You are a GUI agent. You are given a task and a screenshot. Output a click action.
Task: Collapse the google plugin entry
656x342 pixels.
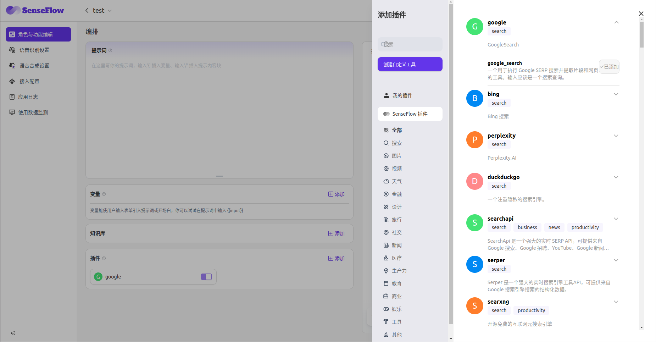[x=616, y=22]
